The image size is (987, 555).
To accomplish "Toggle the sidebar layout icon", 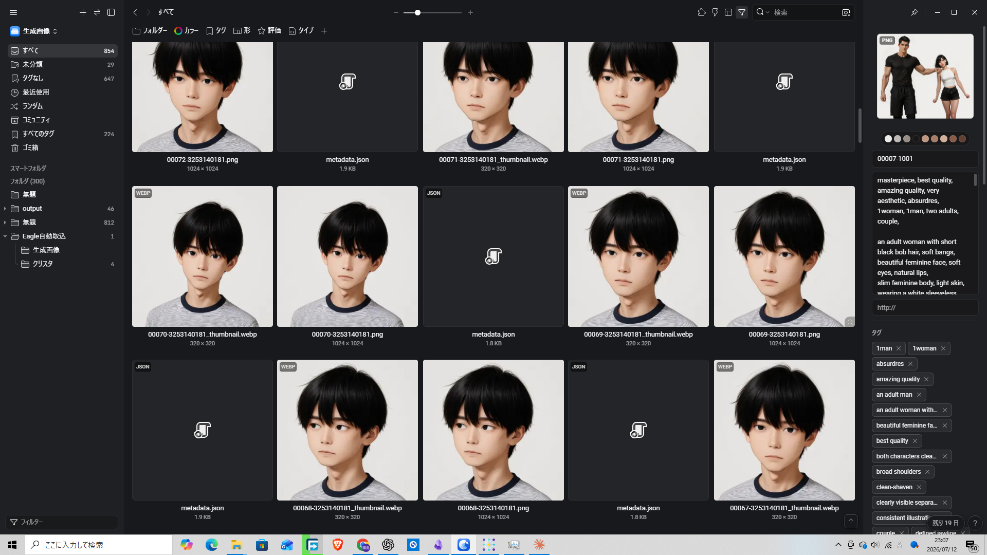I will (x=111, y=12).
